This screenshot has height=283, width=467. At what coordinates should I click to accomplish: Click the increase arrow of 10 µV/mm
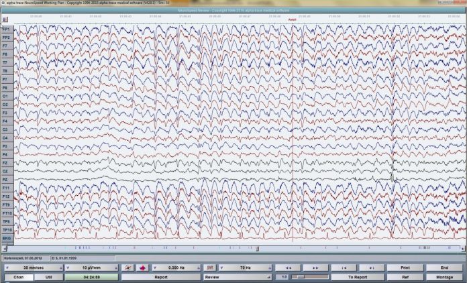[x=116, y=268]
